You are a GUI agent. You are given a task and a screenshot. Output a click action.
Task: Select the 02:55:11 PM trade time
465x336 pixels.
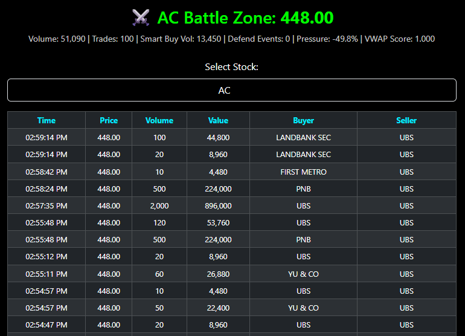point(46,274)
